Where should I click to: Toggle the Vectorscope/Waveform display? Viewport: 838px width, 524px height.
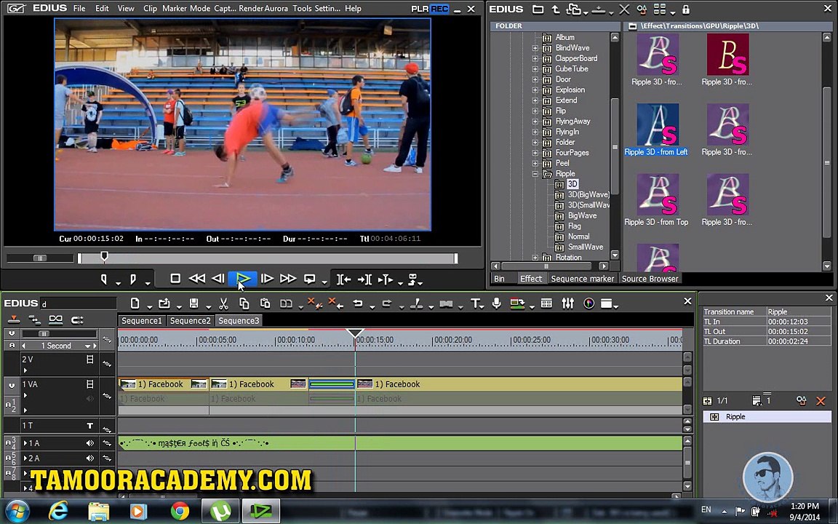(x=589, y=303)
